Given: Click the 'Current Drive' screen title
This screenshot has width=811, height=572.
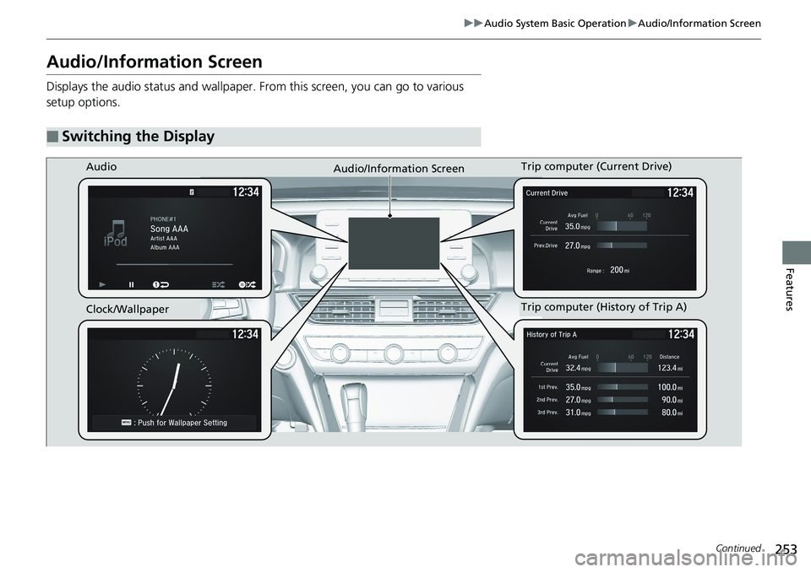Looking at the screenshot, I should coord(547,192).
